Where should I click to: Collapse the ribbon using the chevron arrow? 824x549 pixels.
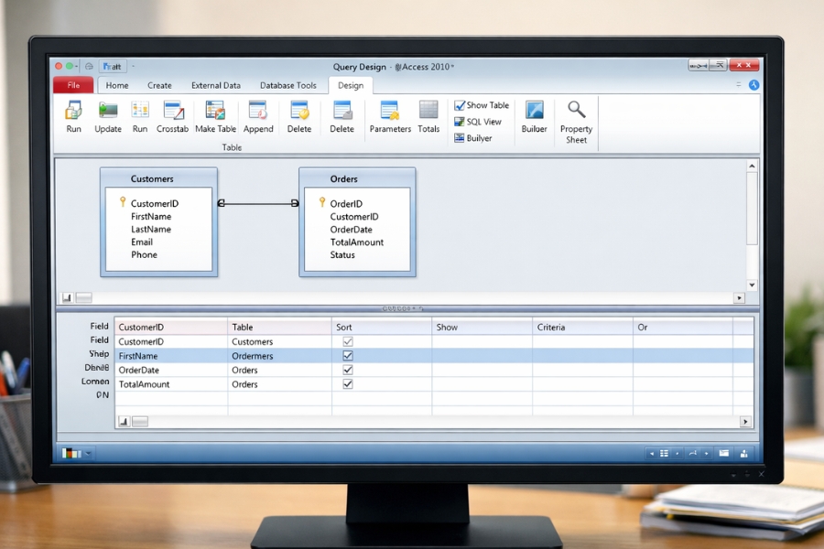point(739,85)
